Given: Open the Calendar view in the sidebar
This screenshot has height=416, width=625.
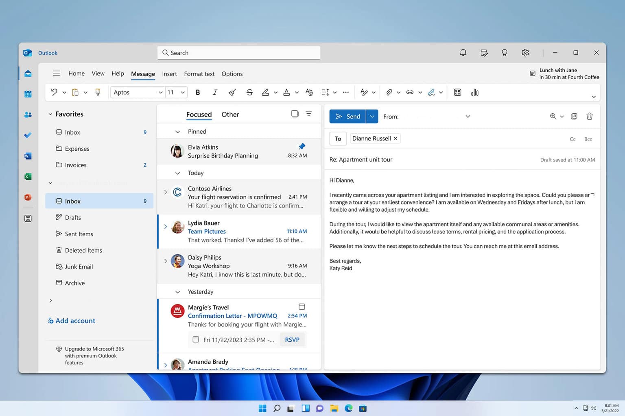Looking at the screenshot, I should (28, 94).
